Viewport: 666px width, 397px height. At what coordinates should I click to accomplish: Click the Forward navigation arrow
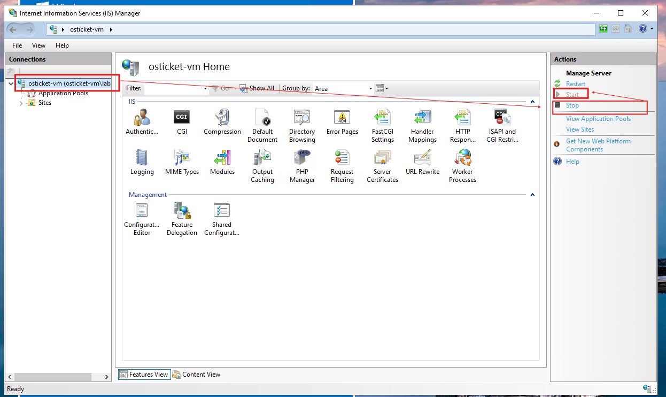tap(29, 29)
